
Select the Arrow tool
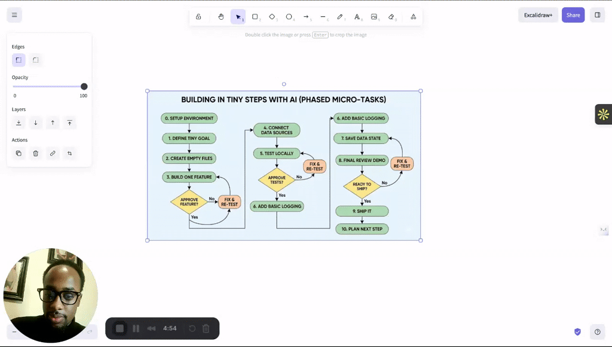click(x=305, y=16)
